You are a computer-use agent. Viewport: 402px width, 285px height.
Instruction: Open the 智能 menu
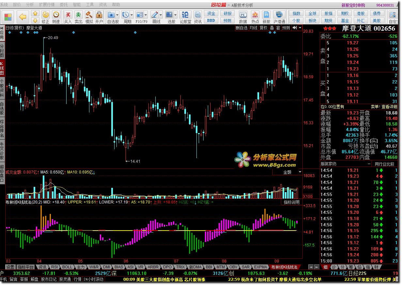pyautogui.click(x=77, y=5)
